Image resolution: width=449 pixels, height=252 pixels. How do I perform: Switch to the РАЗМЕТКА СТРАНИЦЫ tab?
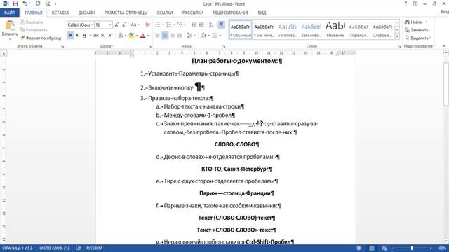(x=126, y=13)
